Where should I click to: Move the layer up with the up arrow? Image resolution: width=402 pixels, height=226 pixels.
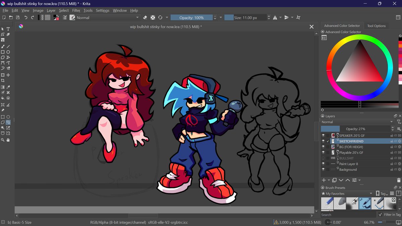pos(348,180)
